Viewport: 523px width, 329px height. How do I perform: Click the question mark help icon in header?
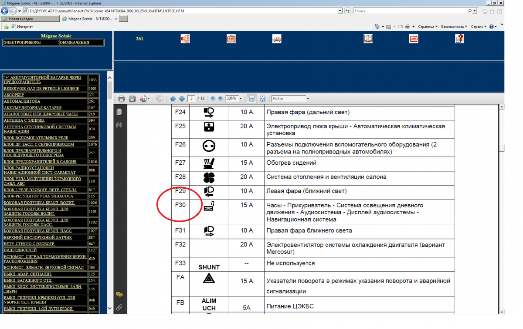[x=459, y=39]
